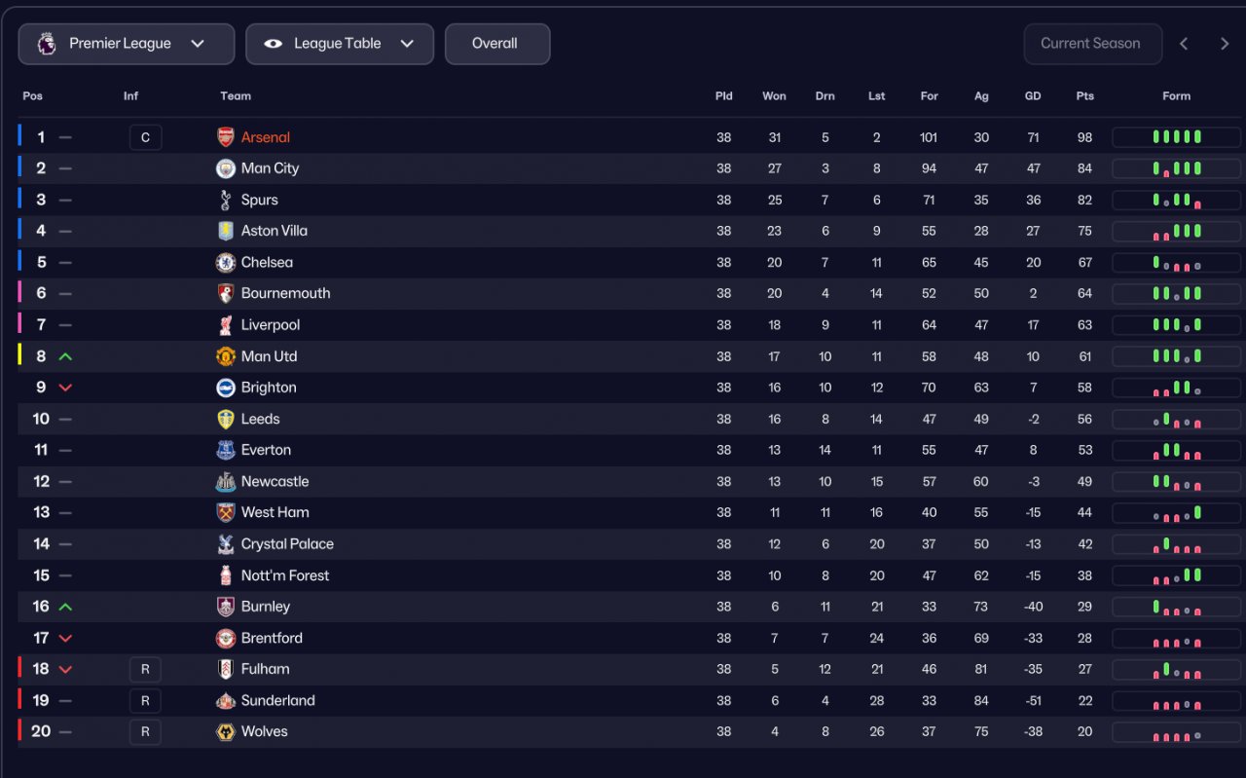Sort table by GD column header
The height and width of the screenshot is (778, 1246).
(x=1033, y=96)
